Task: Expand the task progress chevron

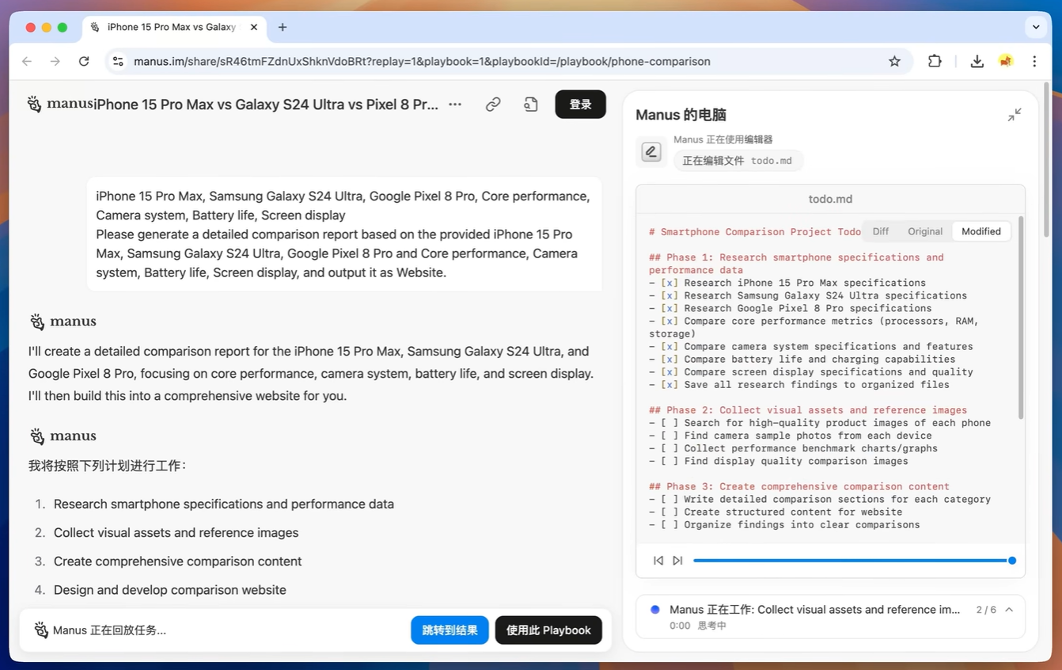Action: pyautogui.click(x=1009, y=610)
